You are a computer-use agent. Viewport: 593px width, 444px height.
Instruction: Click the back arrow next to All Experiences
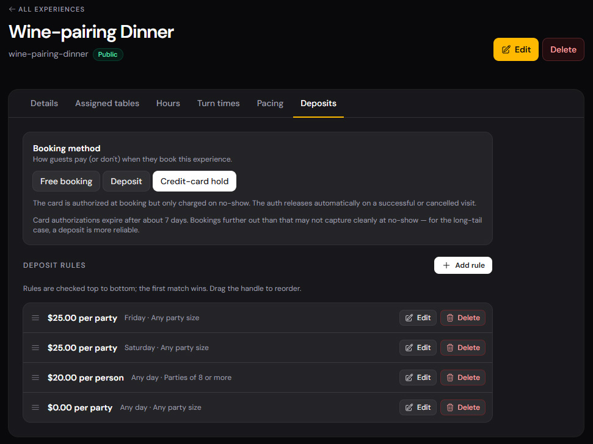pos(12,9)
